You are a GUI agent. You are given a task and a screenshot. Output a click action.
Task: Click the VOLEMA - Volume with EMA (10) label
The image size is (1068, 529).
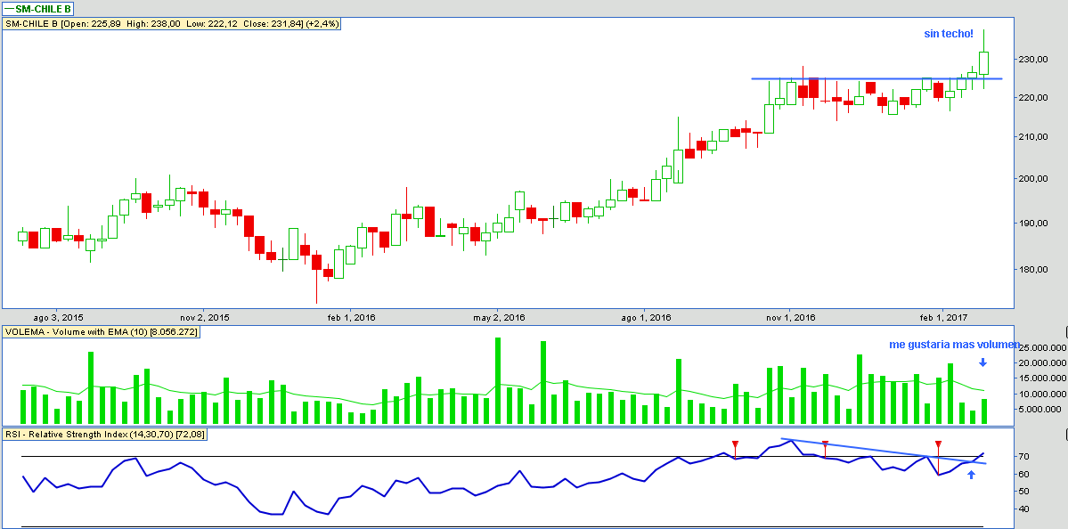click(x=102, y=331)
